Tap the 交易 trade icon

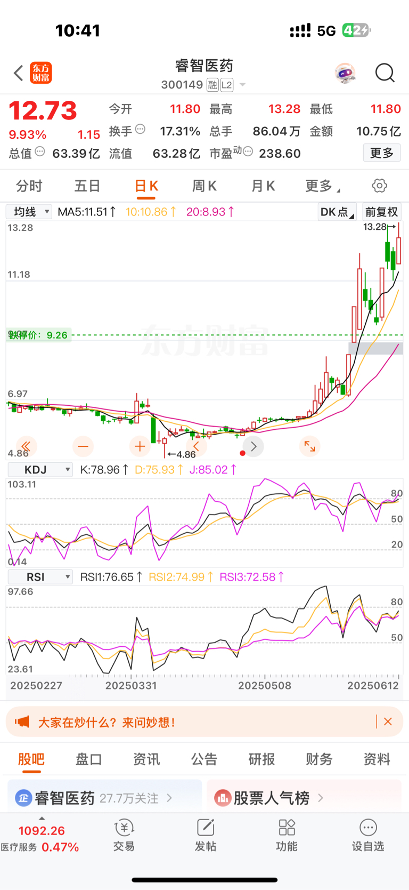(x=124, y=835)
